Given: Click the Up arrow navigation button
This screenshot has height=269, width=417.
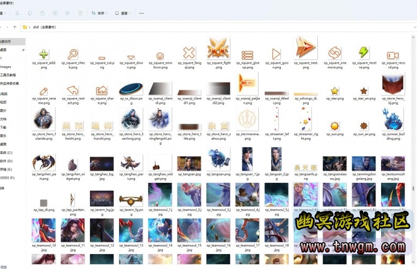Looking at the screenshot, I should tap(15, 27).
